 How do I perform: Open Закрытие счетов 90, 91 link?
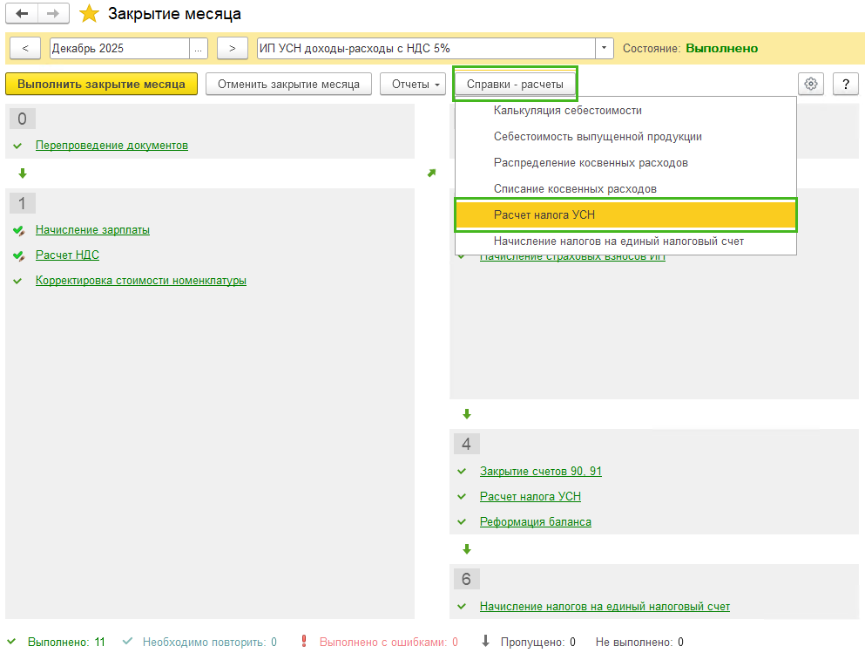tap(541, 471)
